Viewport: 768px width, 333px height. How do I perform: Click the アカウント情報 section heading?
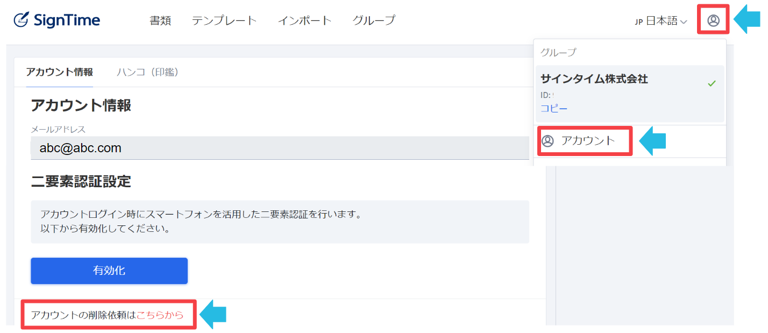coord(81,105)
